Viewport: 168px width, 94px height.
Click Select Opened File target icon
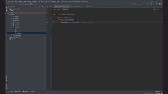pyautogui.click(x=34, y=7)
